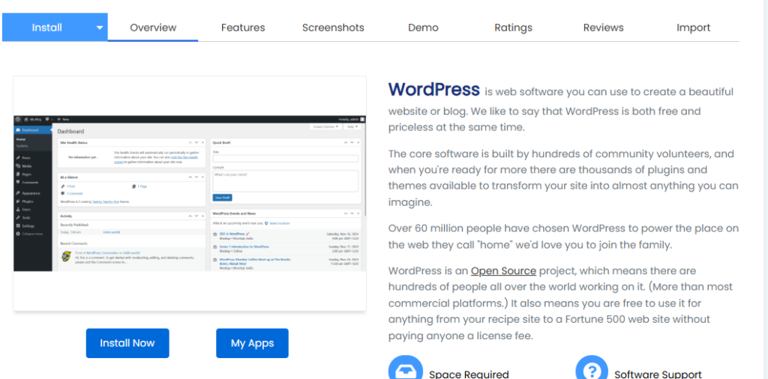Click the My Apps button

click(252, 343)
